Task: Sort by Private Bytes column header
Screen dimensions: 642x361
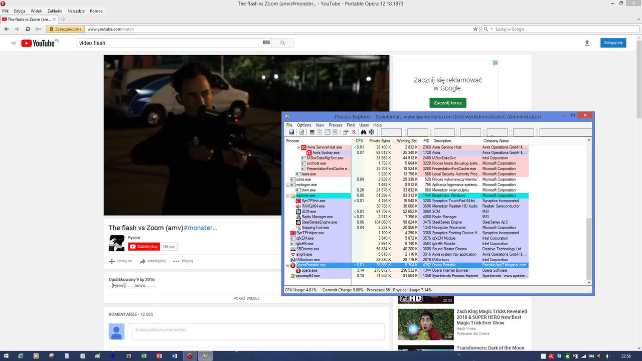Action: pos(379,141)
